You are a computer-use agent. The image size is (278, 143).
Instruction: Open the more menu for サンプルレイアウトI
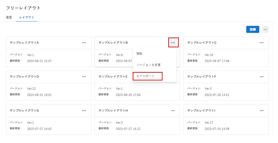click(262, 111)
